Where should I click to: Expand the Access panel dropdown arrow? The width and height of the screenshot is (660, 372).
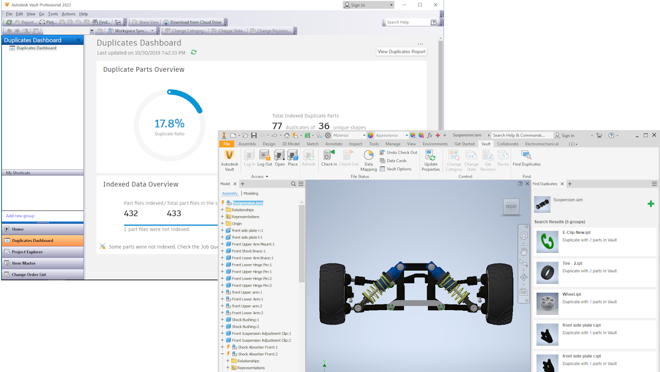tap(267, 177)
